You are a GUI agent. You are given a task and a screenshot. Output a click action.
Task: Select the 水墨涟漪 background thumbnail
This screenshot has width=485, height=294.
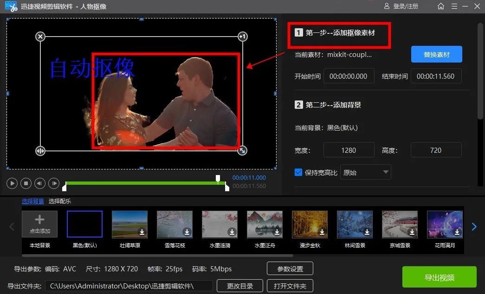(x=220, y=224)
